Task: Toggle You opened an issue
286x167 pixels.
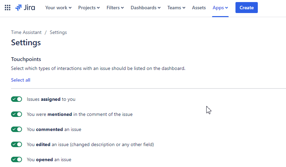Action: click(16, 159)
